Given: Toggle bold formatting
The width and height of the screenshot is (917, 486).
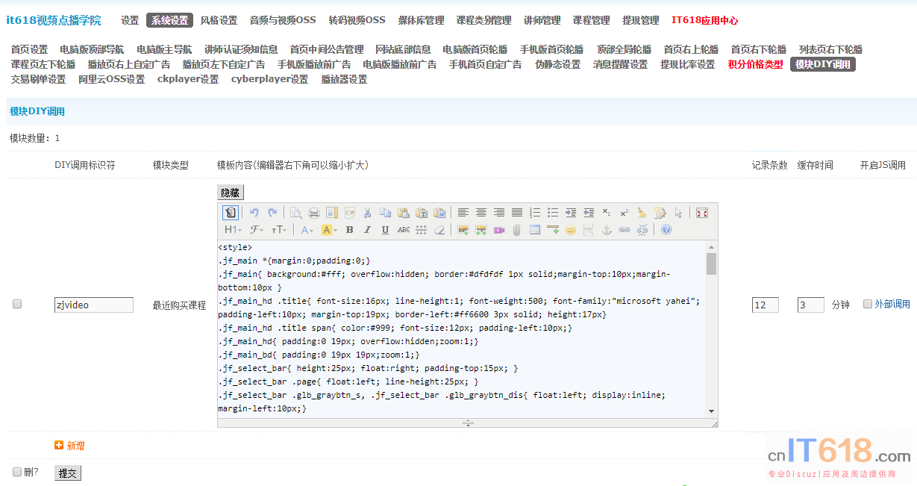Looking at the screenshot, I should click(349, 230).
